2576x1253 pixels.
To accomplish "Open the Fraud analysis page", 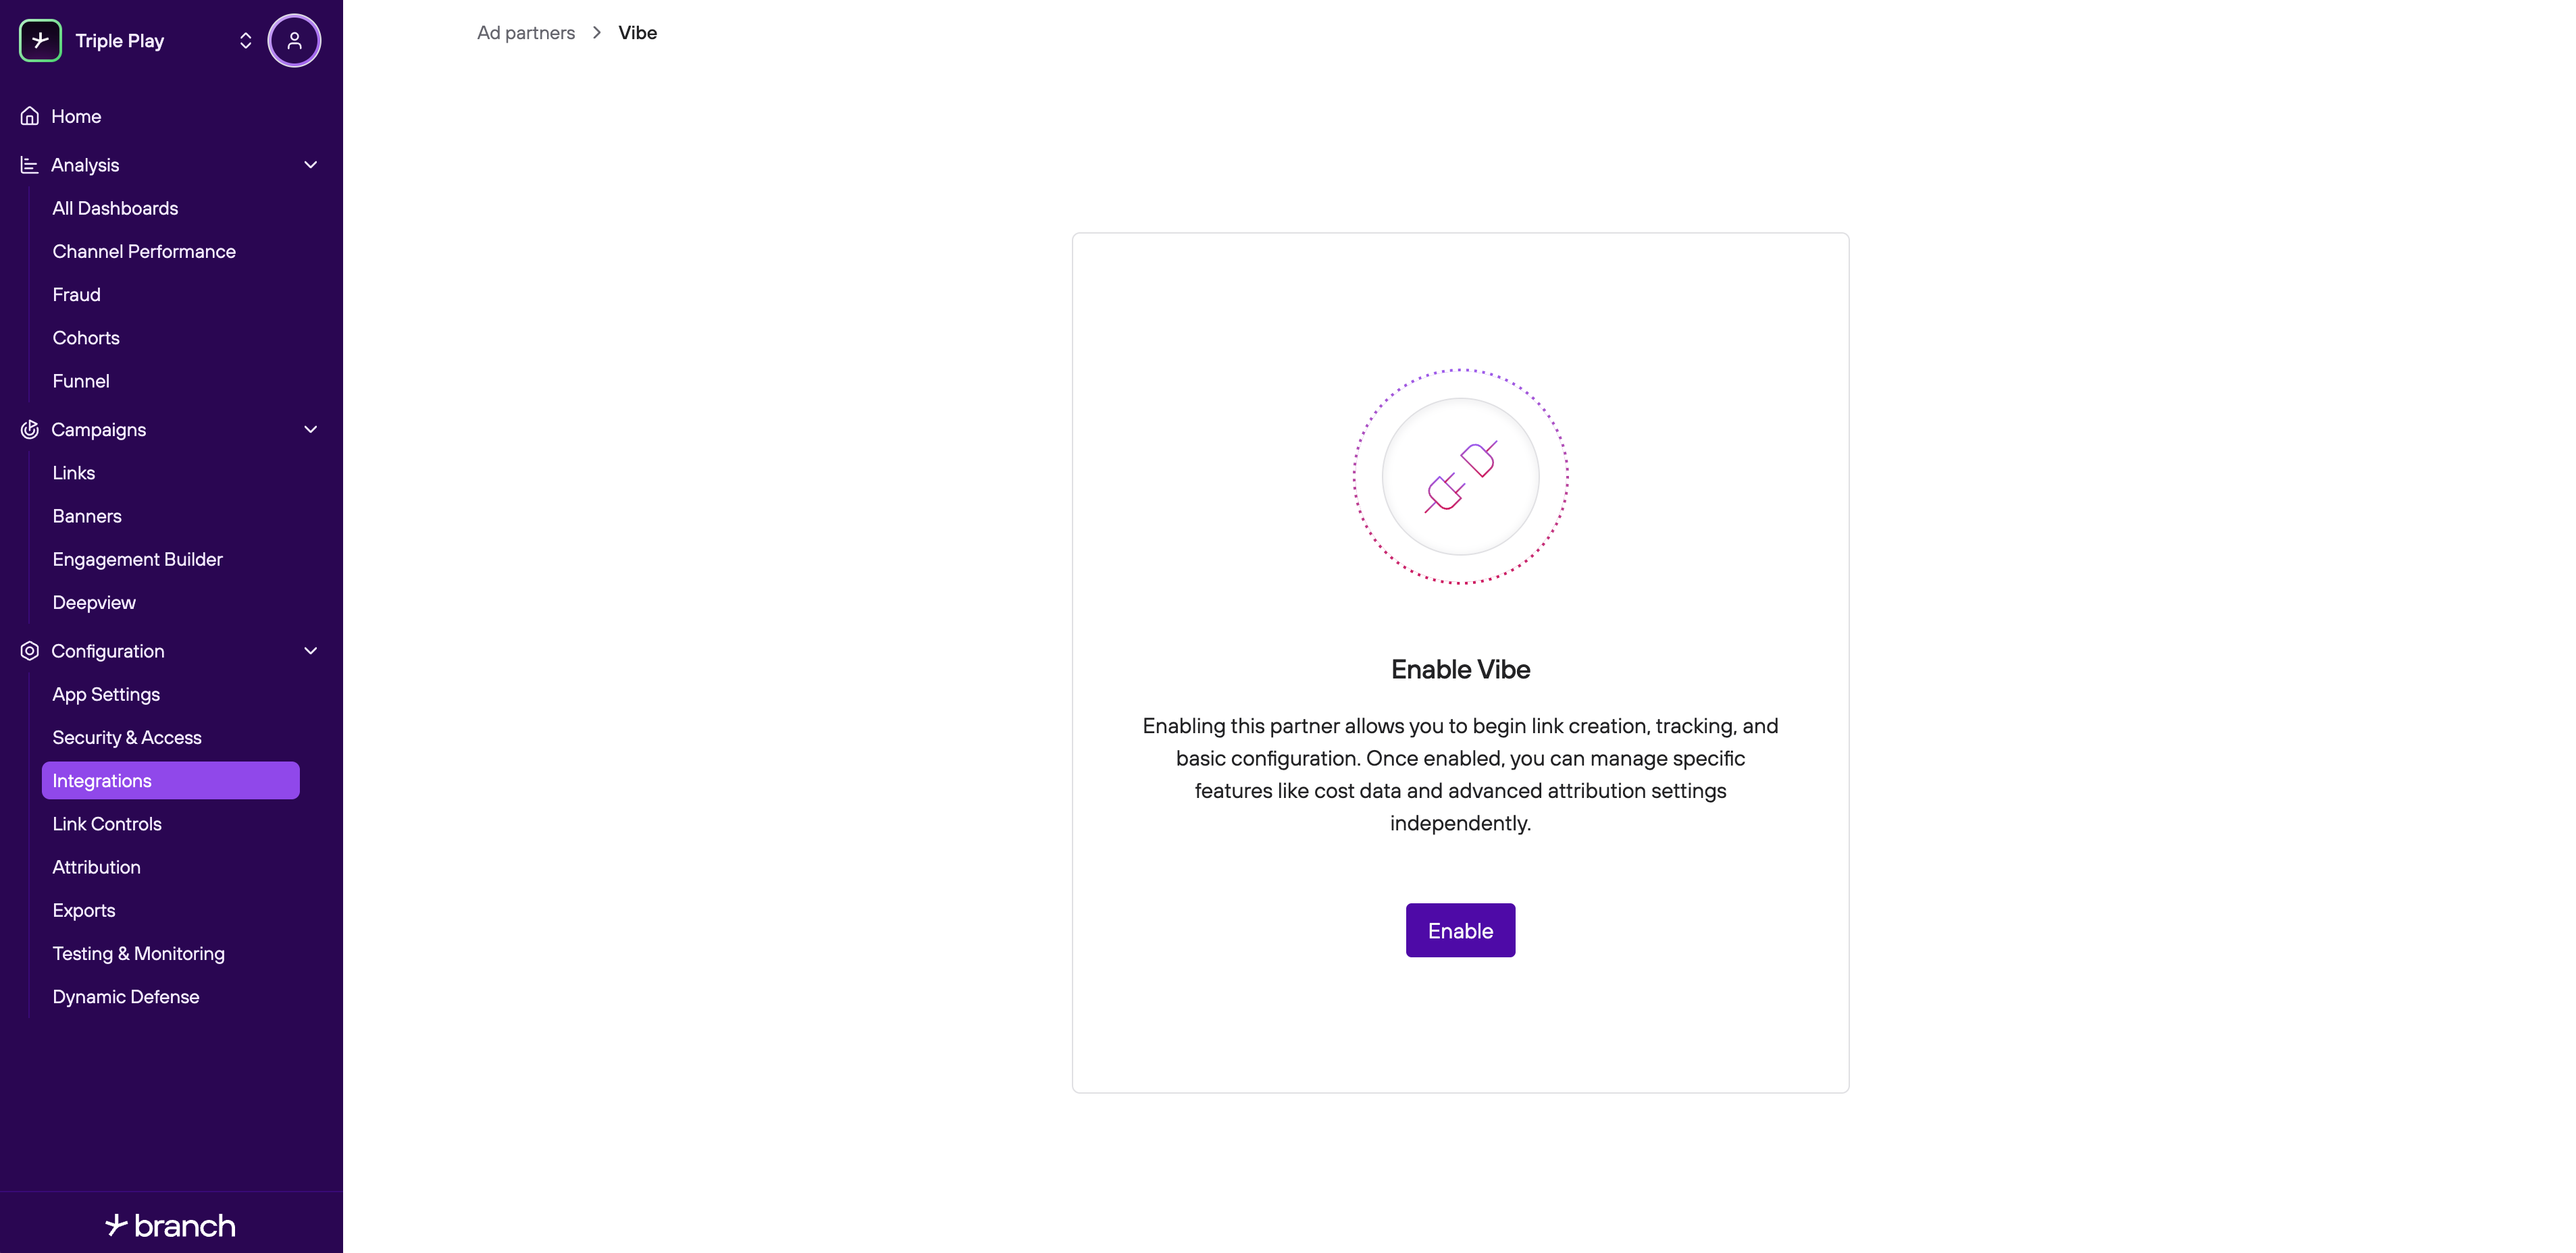I will (x=76, y=295).
